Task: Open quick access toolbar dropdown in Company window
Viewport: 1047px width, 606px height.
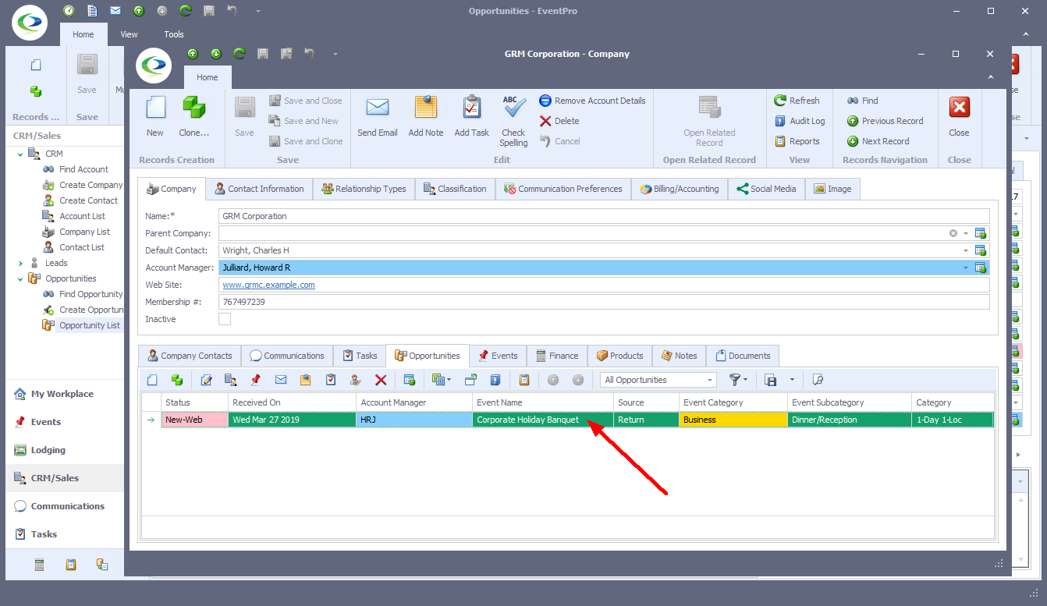Action: [335, 54]
